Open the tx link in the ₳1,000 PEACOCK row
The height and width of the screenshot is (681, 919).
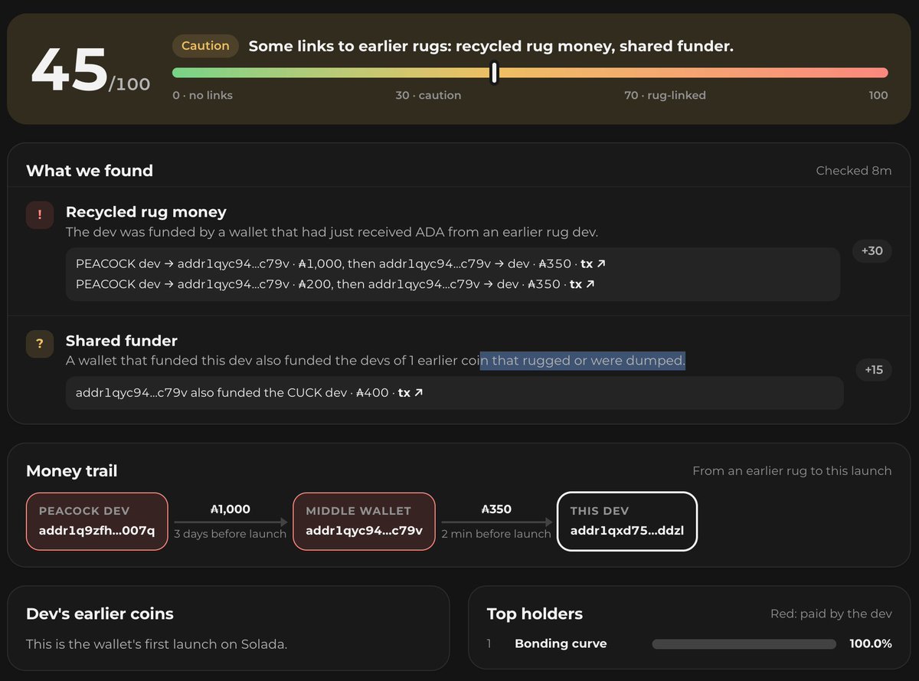593,264
